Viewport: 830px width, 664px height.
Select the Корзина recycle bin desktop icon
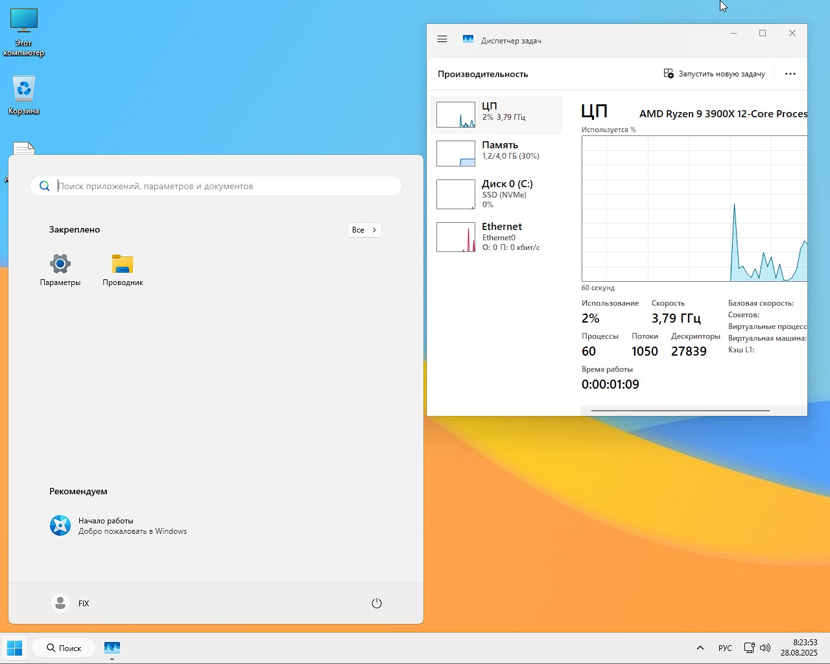coord(24,95)
